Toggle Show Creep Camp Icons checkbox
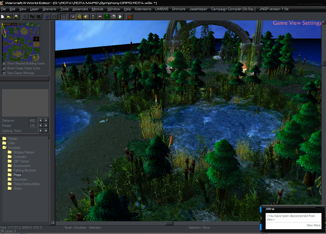The image size is (326, 234). (x=4, y=68)
